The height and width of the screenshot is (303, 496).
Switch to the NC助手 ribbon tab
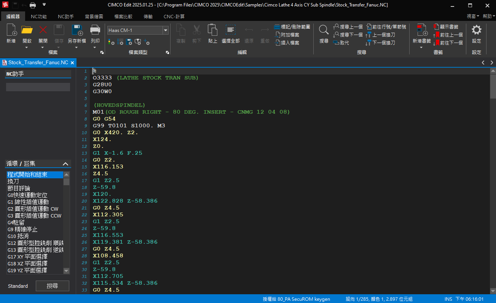66,16
